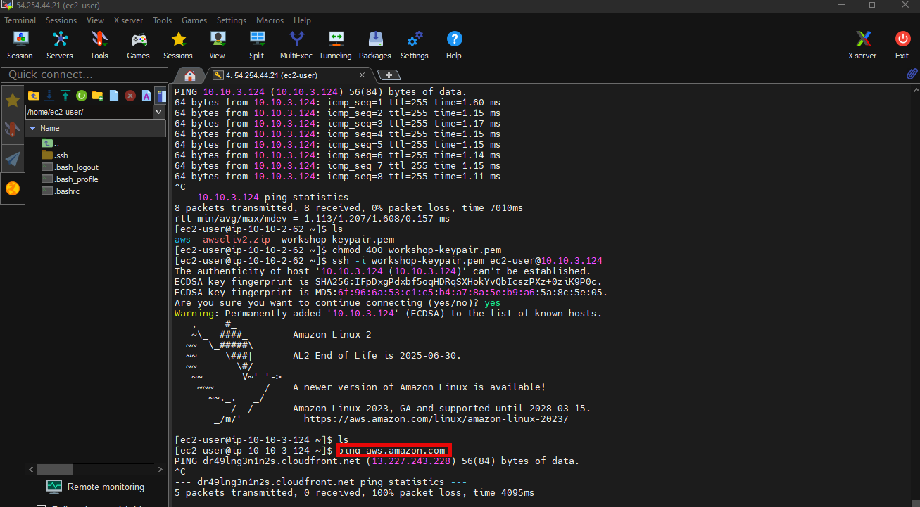Click the new tab plus button
Screen dimensions: 920x507
click(389, 75)
